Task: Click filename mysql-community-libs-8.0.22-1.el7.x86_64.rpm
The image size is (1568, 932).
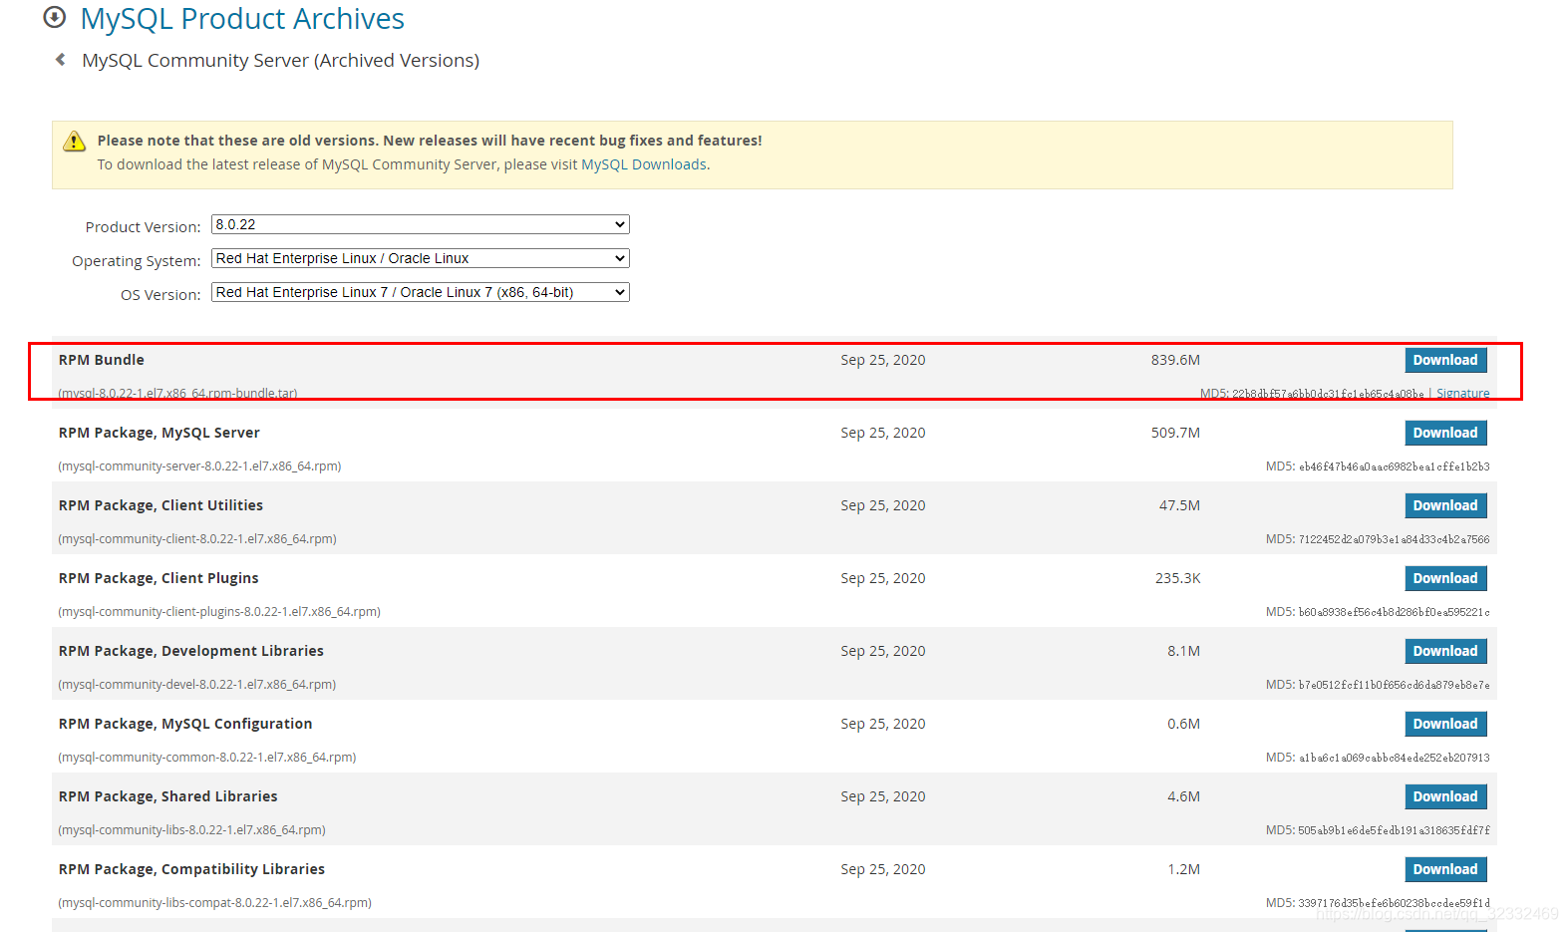Action: (192, 830)
